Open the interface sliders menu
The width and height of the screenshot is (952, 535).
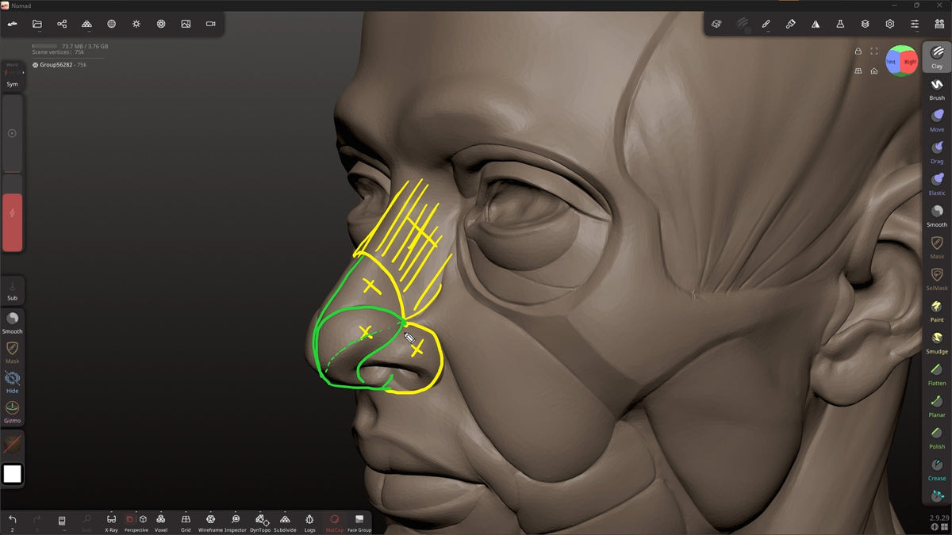pyautogui.click(x=915, y=24)
